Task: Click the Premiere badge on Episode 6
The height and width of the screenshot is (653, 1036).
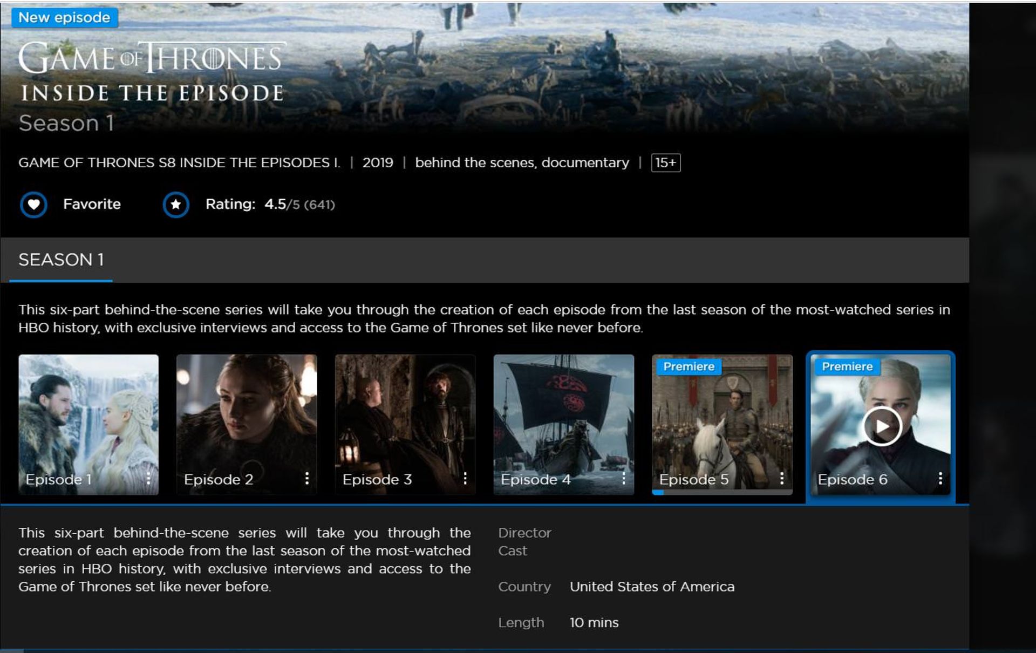Action: coord(847,366)
